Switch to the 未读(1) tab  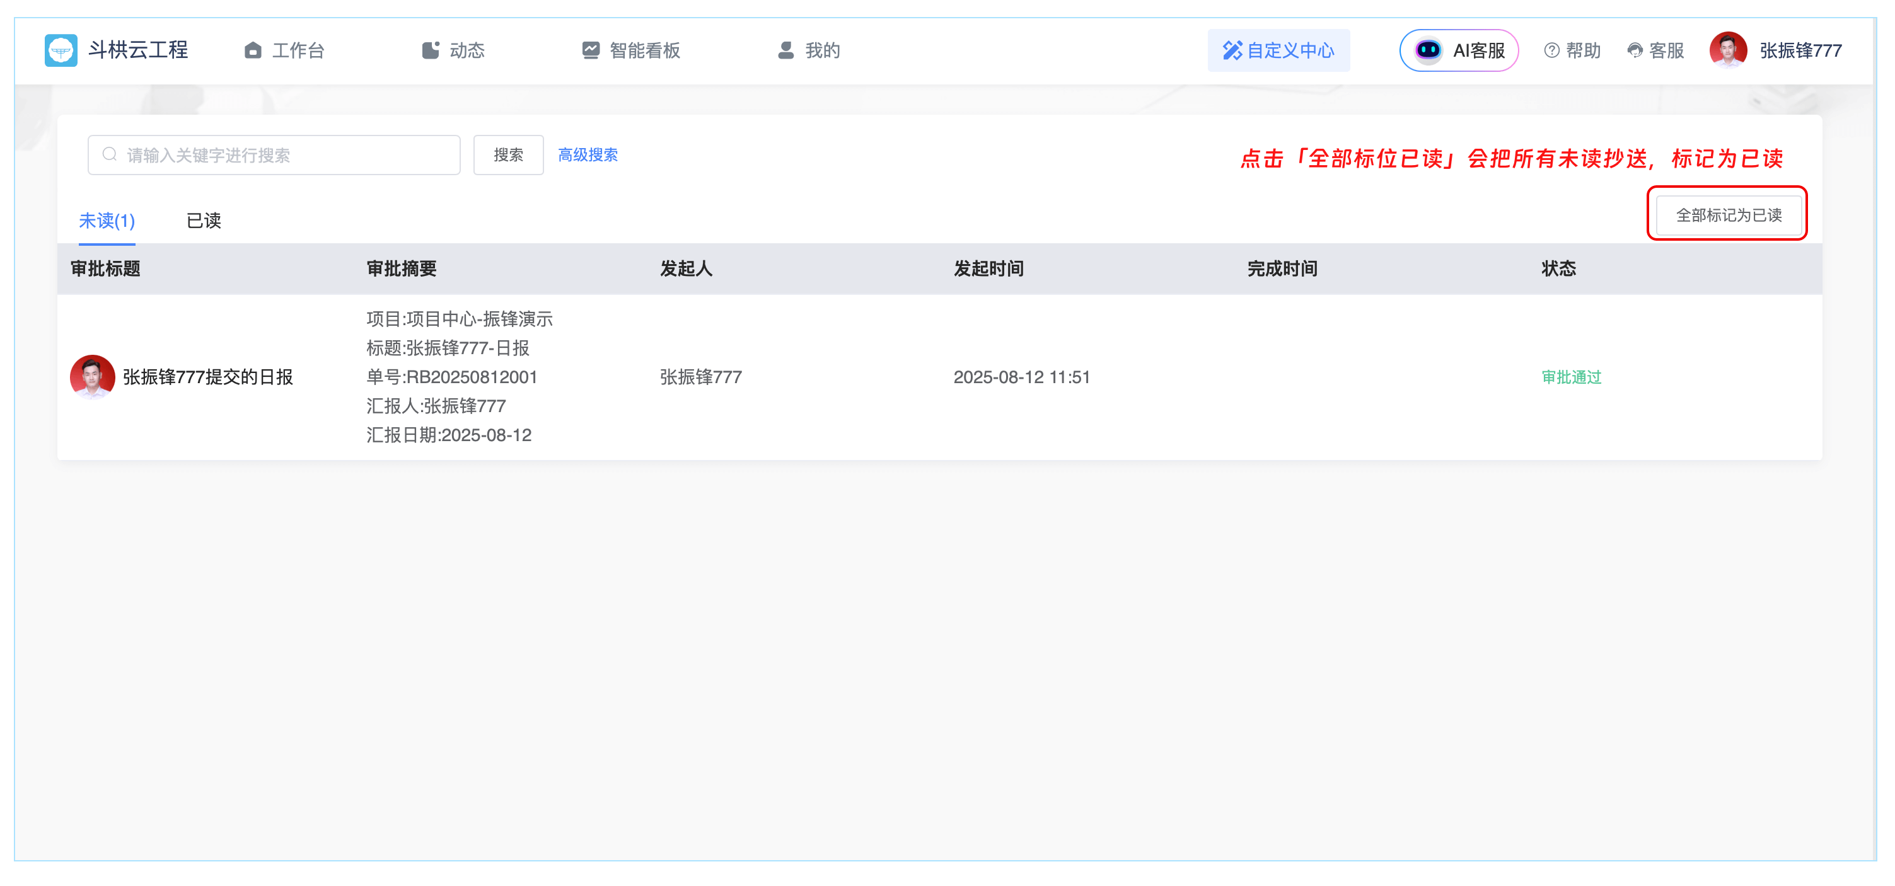107,221
